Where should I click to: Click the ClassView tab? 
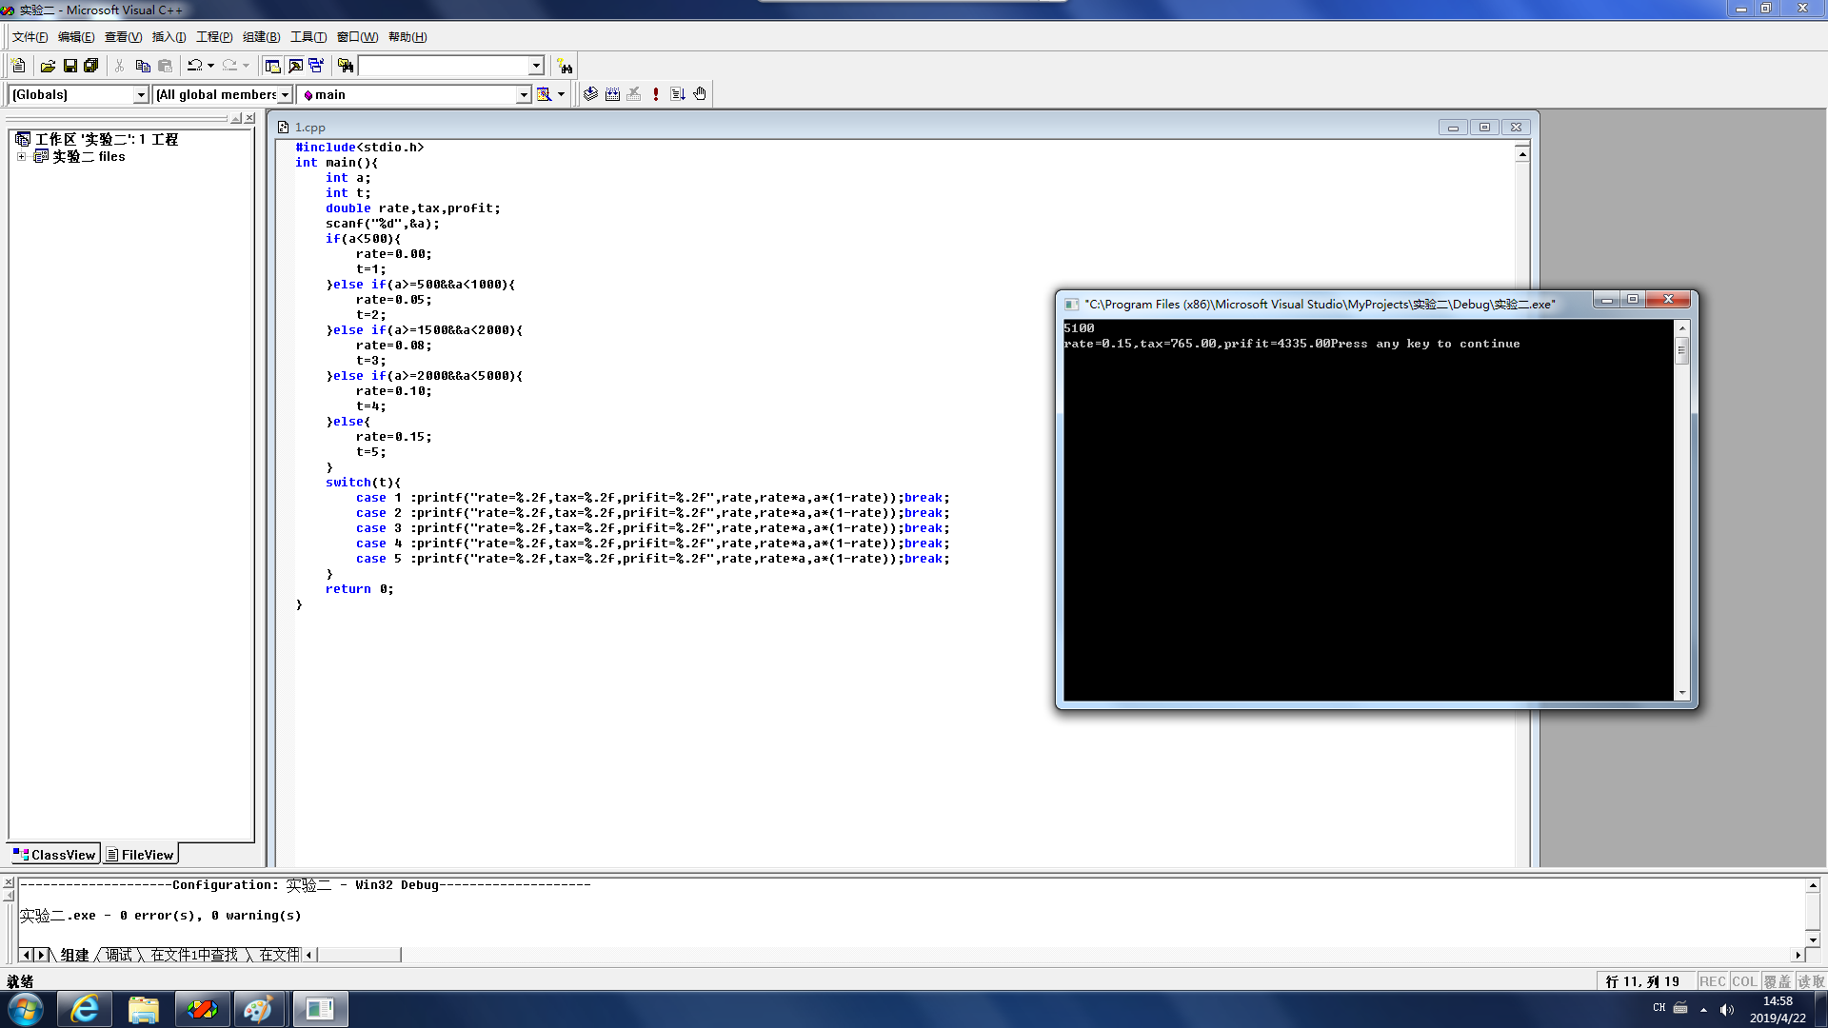pos(55,855)
